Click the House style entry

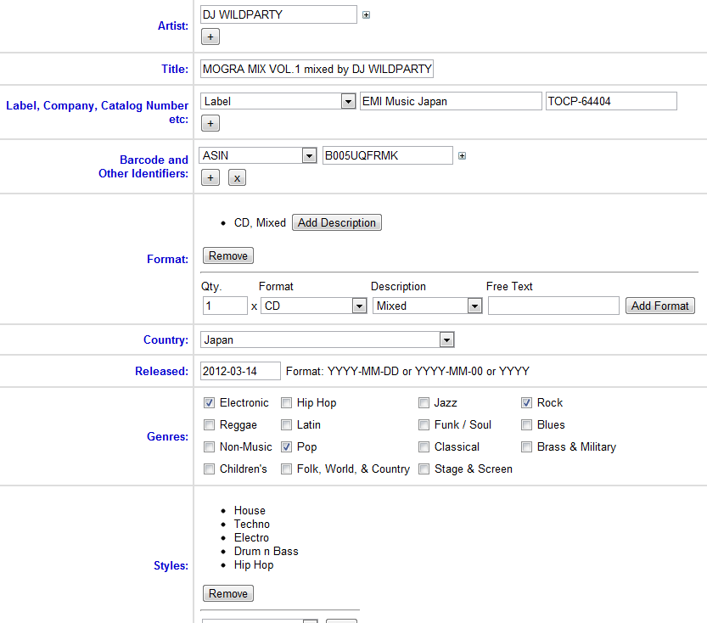coord(250,510)
